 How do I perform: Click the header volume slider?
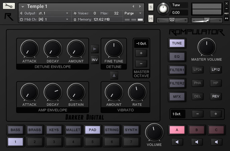pos(207,20)
